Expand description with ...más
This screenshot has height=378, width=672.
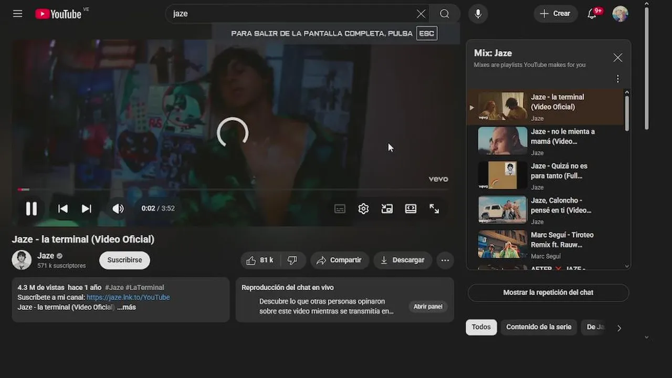pyautogui.click(x=127, y=307)
